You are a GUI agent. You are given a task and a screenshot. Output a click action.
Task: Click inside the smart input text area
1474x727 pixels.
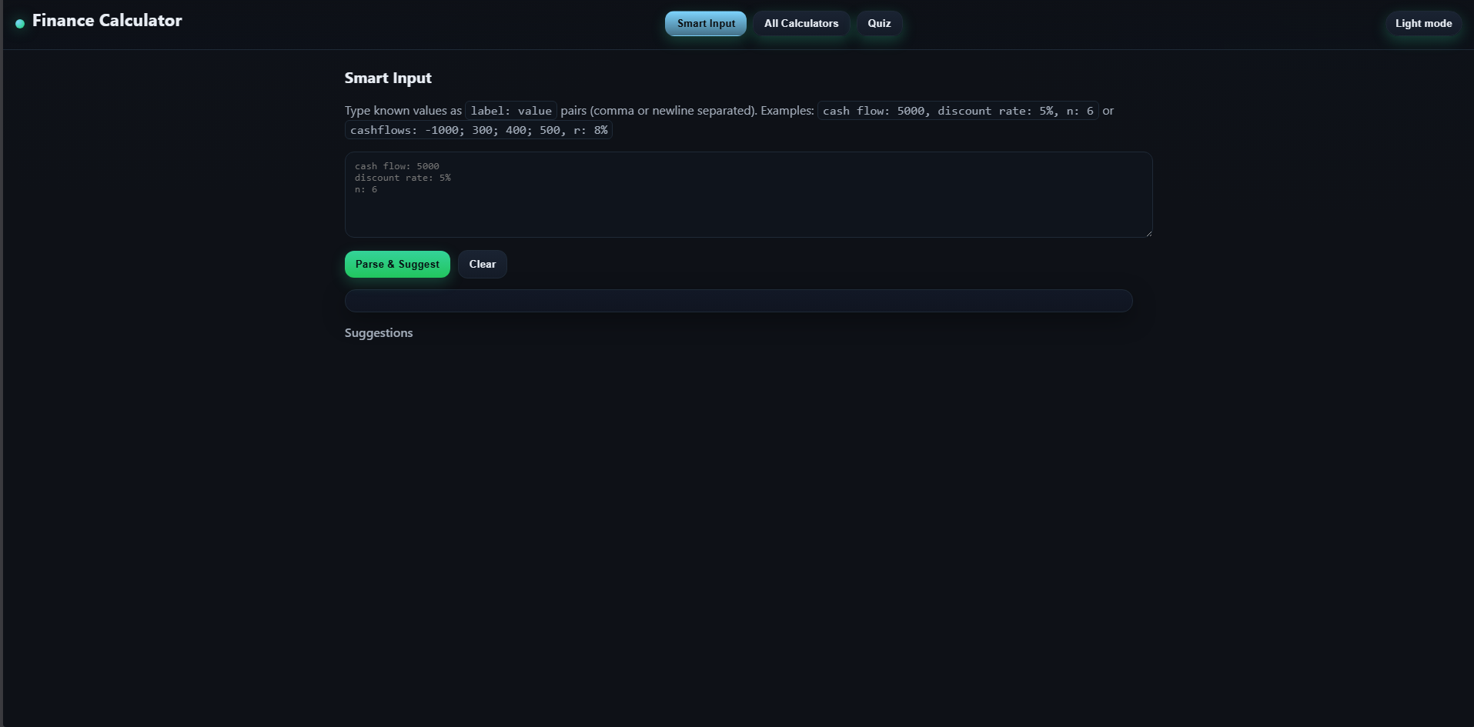tap(747, 208)
